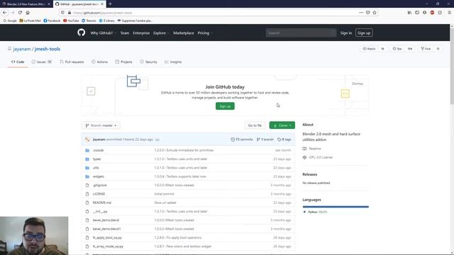454x255 pixels.
Task: Expand the commit message ellipsis
Action: click(157, 140)
